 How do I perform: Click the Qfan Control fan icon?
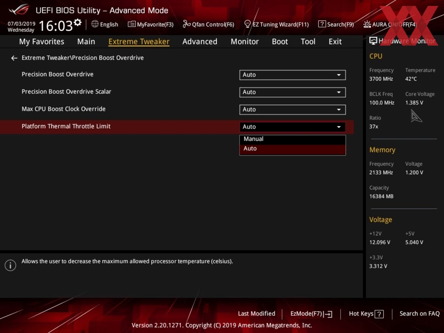pyautogui.click(x=186, y=24)
